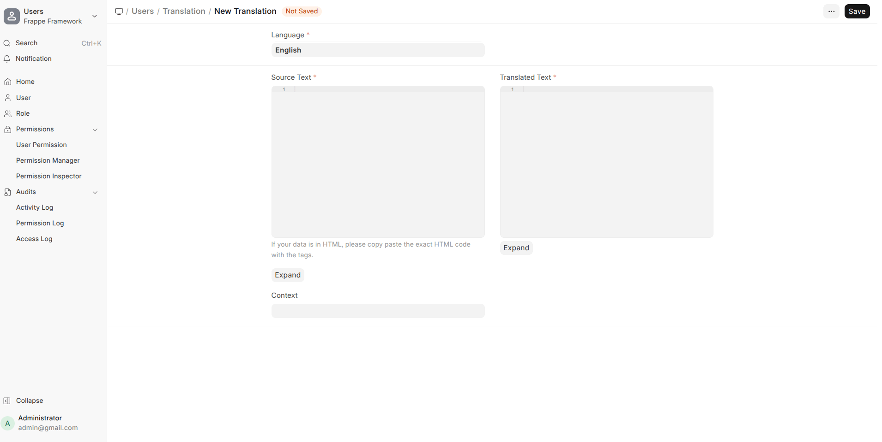Open the Users workspace switcher dropdown
The image size is (882, 442).
click(x=95, y=16)
